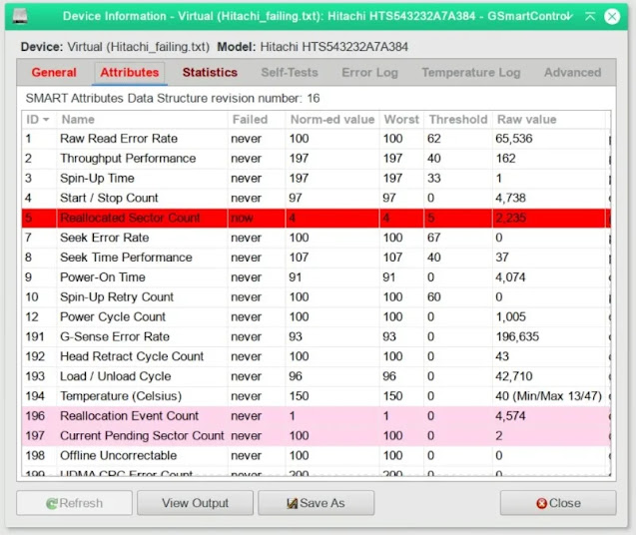The image size is (636, 535).
Task: Click the keep-above arrow icon in the title bar
Action: tap(590, 16)
